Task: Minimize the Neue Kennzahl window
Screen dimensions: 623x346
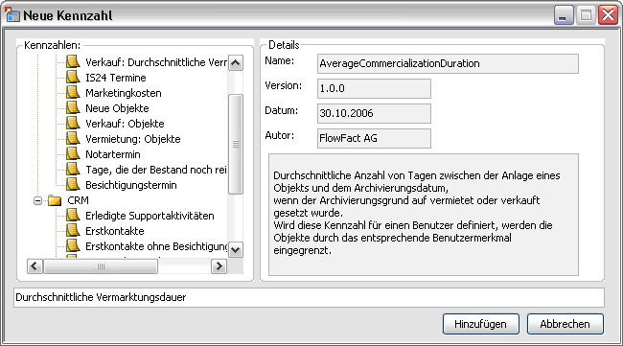Action: [x=564, y=15]
